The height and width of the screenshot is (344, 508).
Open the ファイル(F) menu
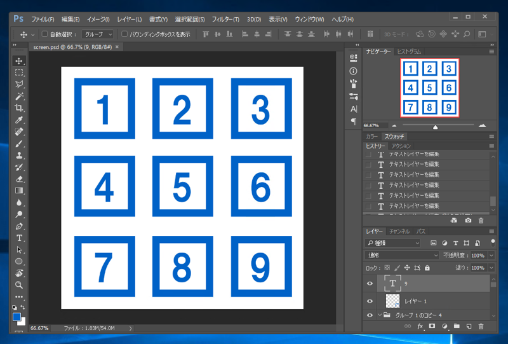(43, 20)
